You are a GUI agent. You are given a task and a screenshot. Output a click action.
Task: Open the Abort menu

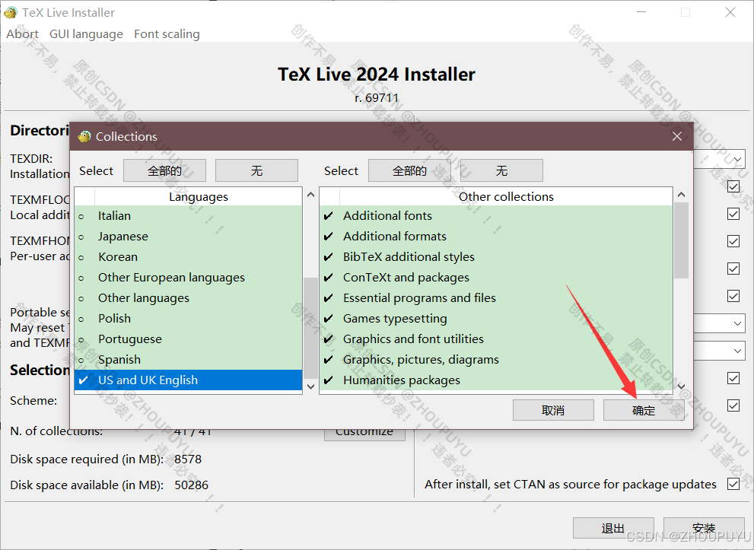pos(22,34)
